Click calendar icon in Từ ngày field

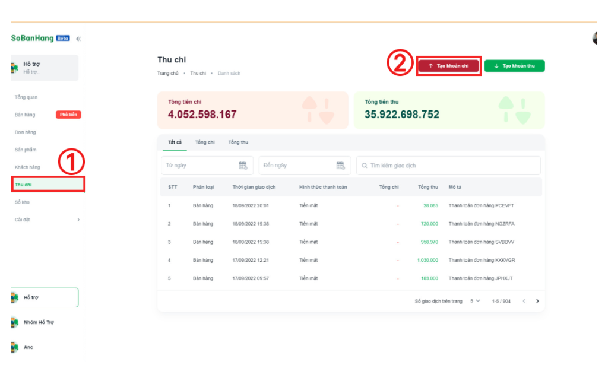(242, 166)
